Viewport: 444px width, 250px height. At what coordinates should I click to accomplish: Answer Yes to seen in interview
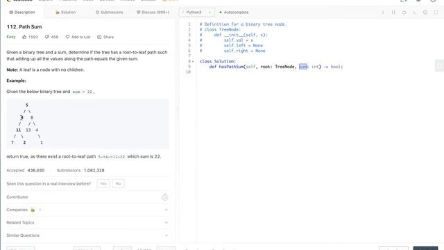(x=103, y=183)
